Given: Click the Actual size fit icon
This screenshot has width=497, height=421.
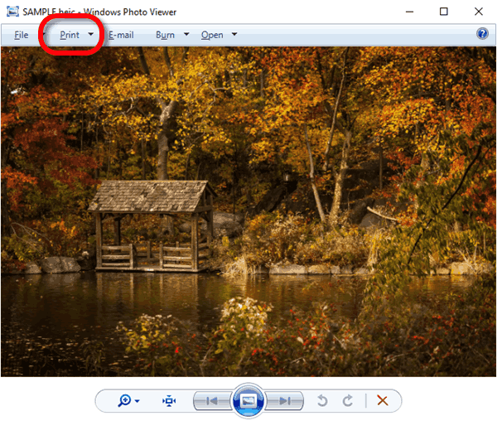Looking at the screenshot, I should [x=169, y=401].
